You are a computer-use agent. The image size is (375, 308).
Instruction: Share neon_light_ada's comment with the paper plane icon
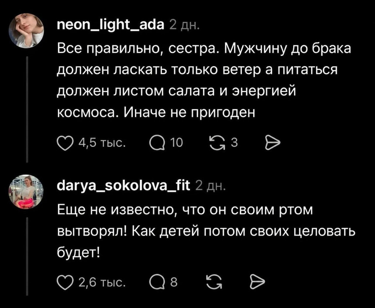pyautogui.click(x=273, y=143)
